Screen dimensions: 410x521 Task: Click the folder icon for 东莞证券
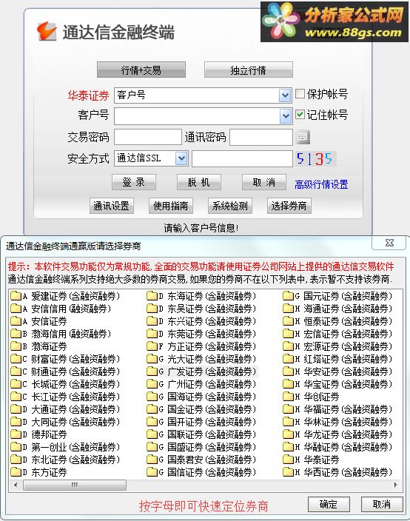[152, 334]
